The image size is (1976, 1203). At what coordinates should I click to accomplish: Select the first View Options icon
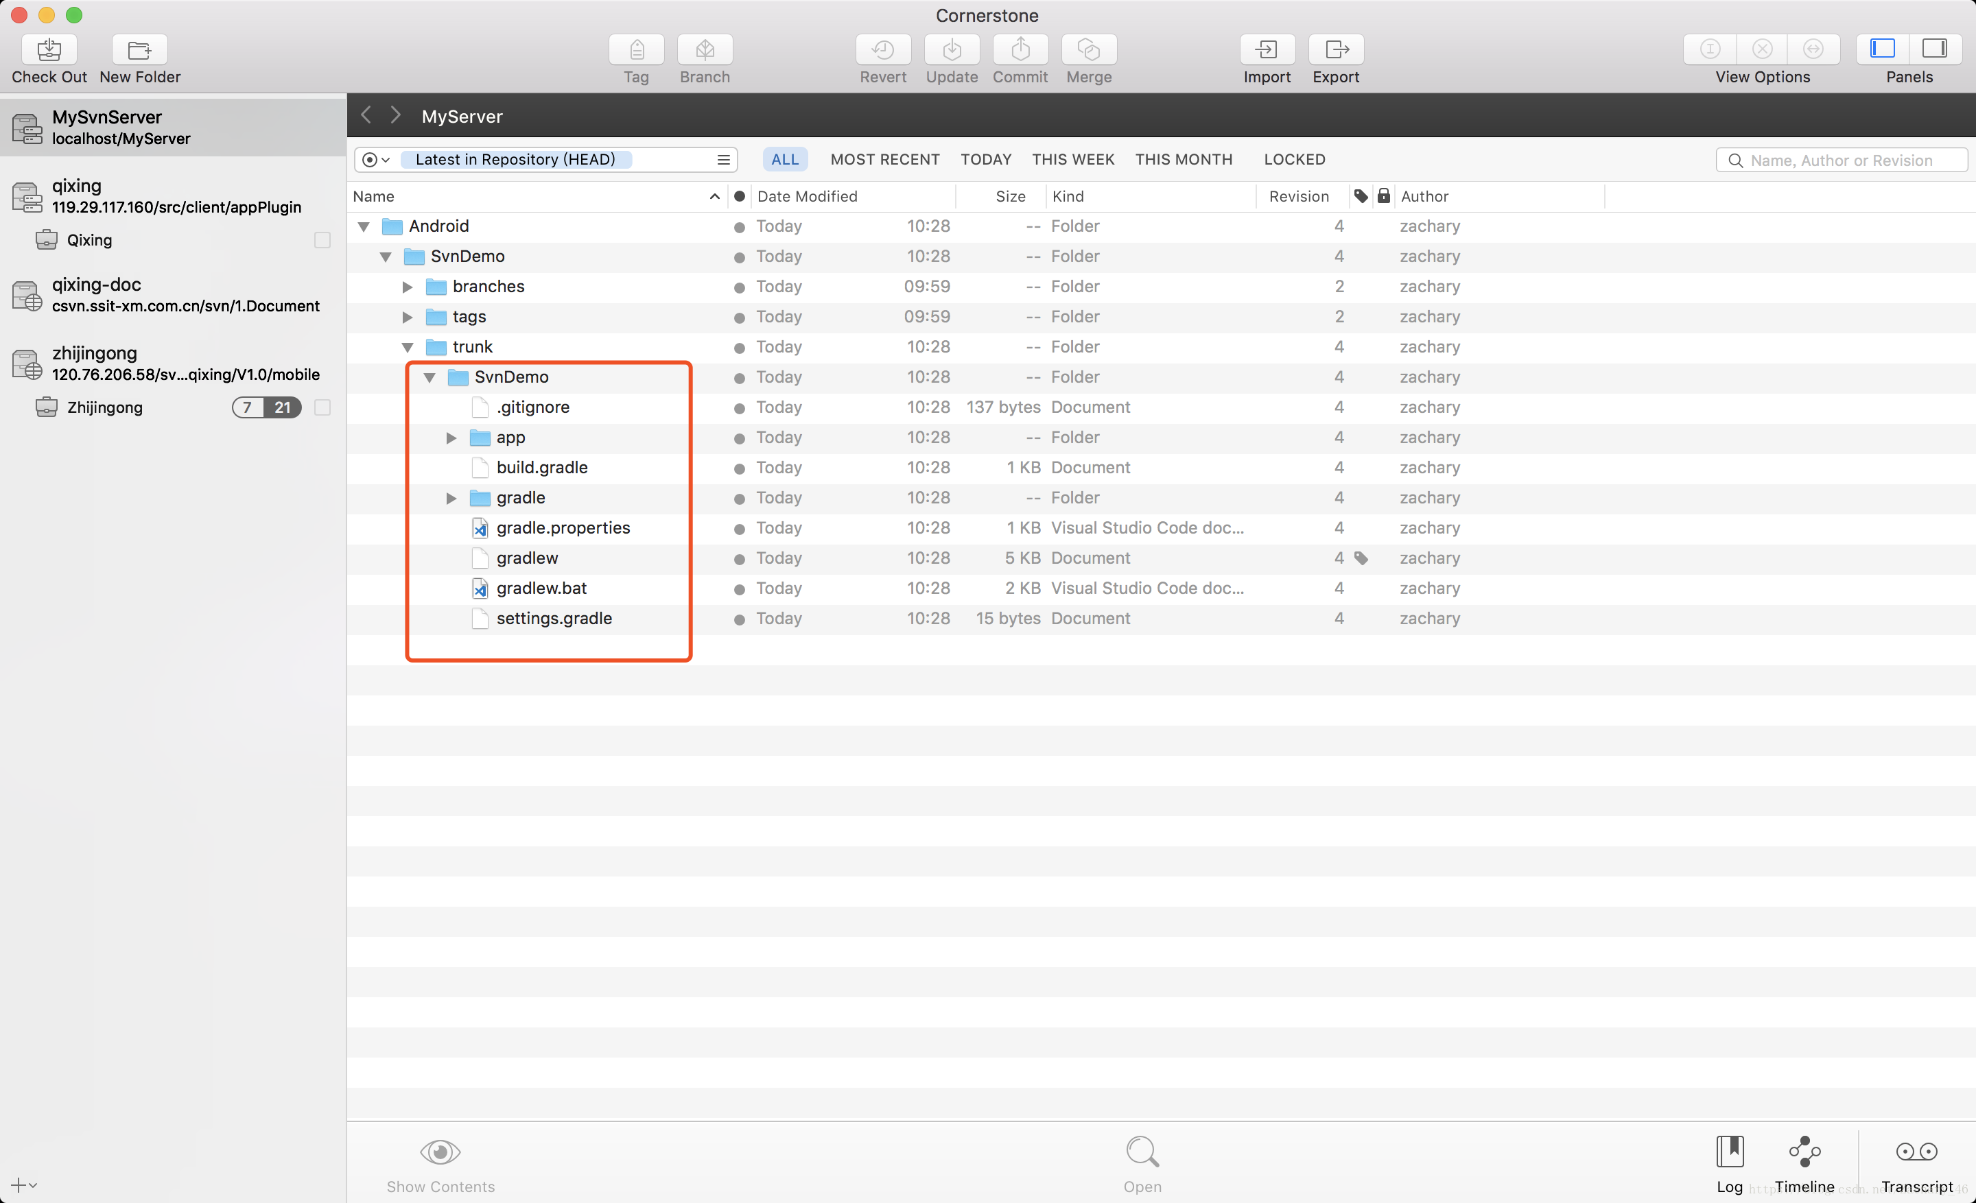pos(1710,49)
